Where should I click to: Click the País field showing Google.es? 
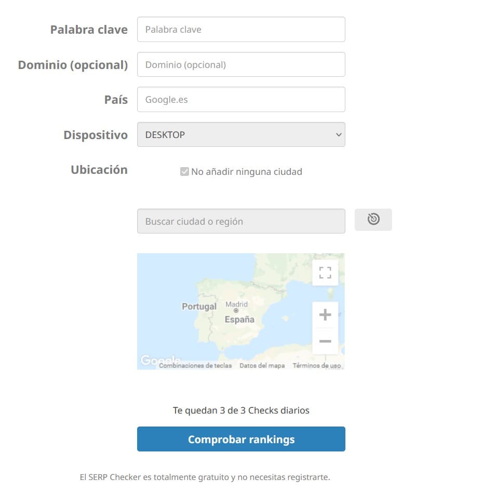[x=241, y=100]
